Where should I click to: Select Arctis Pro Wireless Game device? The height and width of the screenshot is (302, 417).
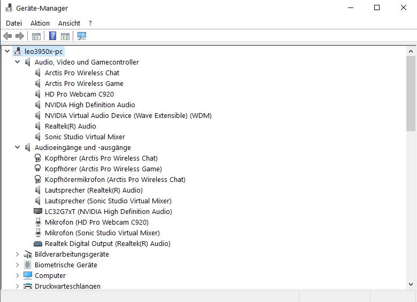(84, 83)
